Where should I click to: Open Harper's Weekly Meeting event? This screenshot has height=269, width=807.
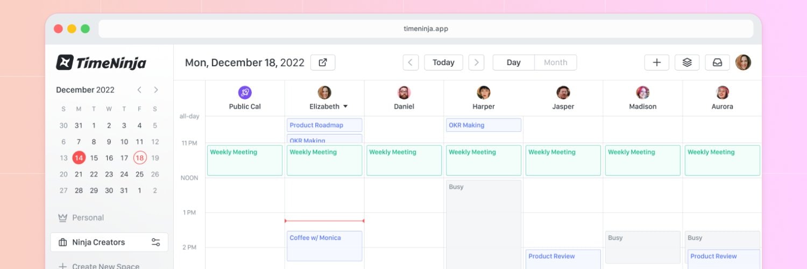(x=484, y=160)
